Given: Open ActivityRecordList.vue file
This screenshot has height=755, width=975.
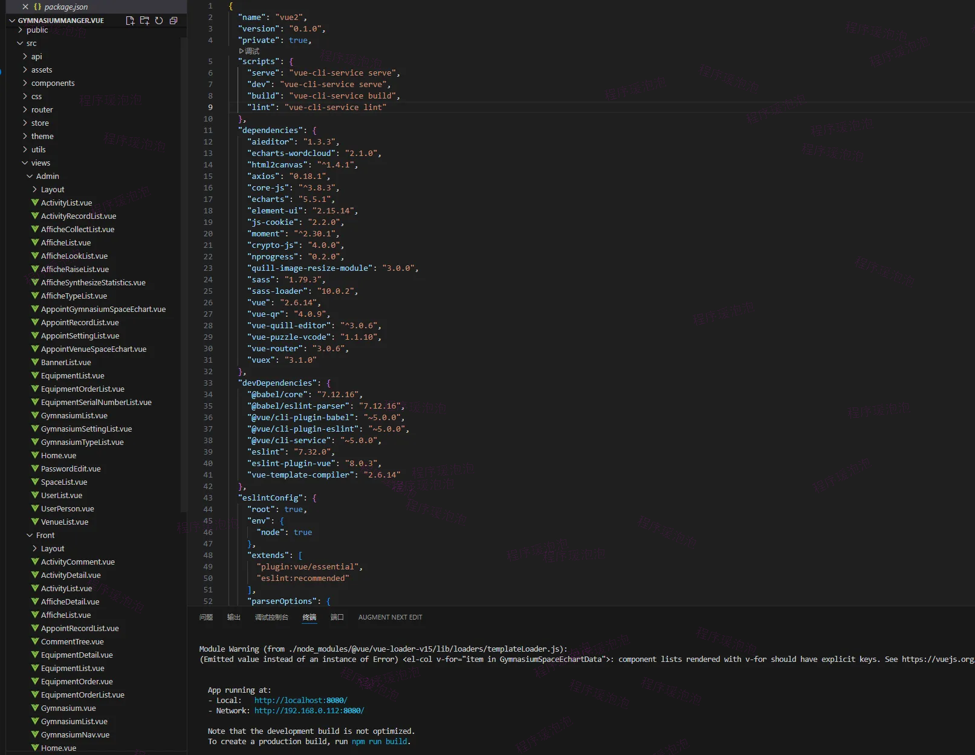Looking at the screenshot, I should (79, 216).
